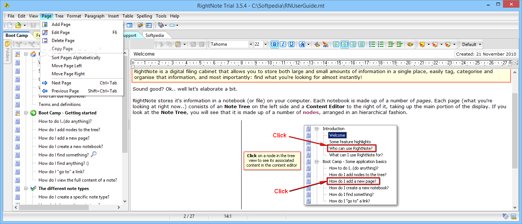Click the Paste clipboard icon
522x224 pixels.
pyautogui.click(x=178, y=44)
